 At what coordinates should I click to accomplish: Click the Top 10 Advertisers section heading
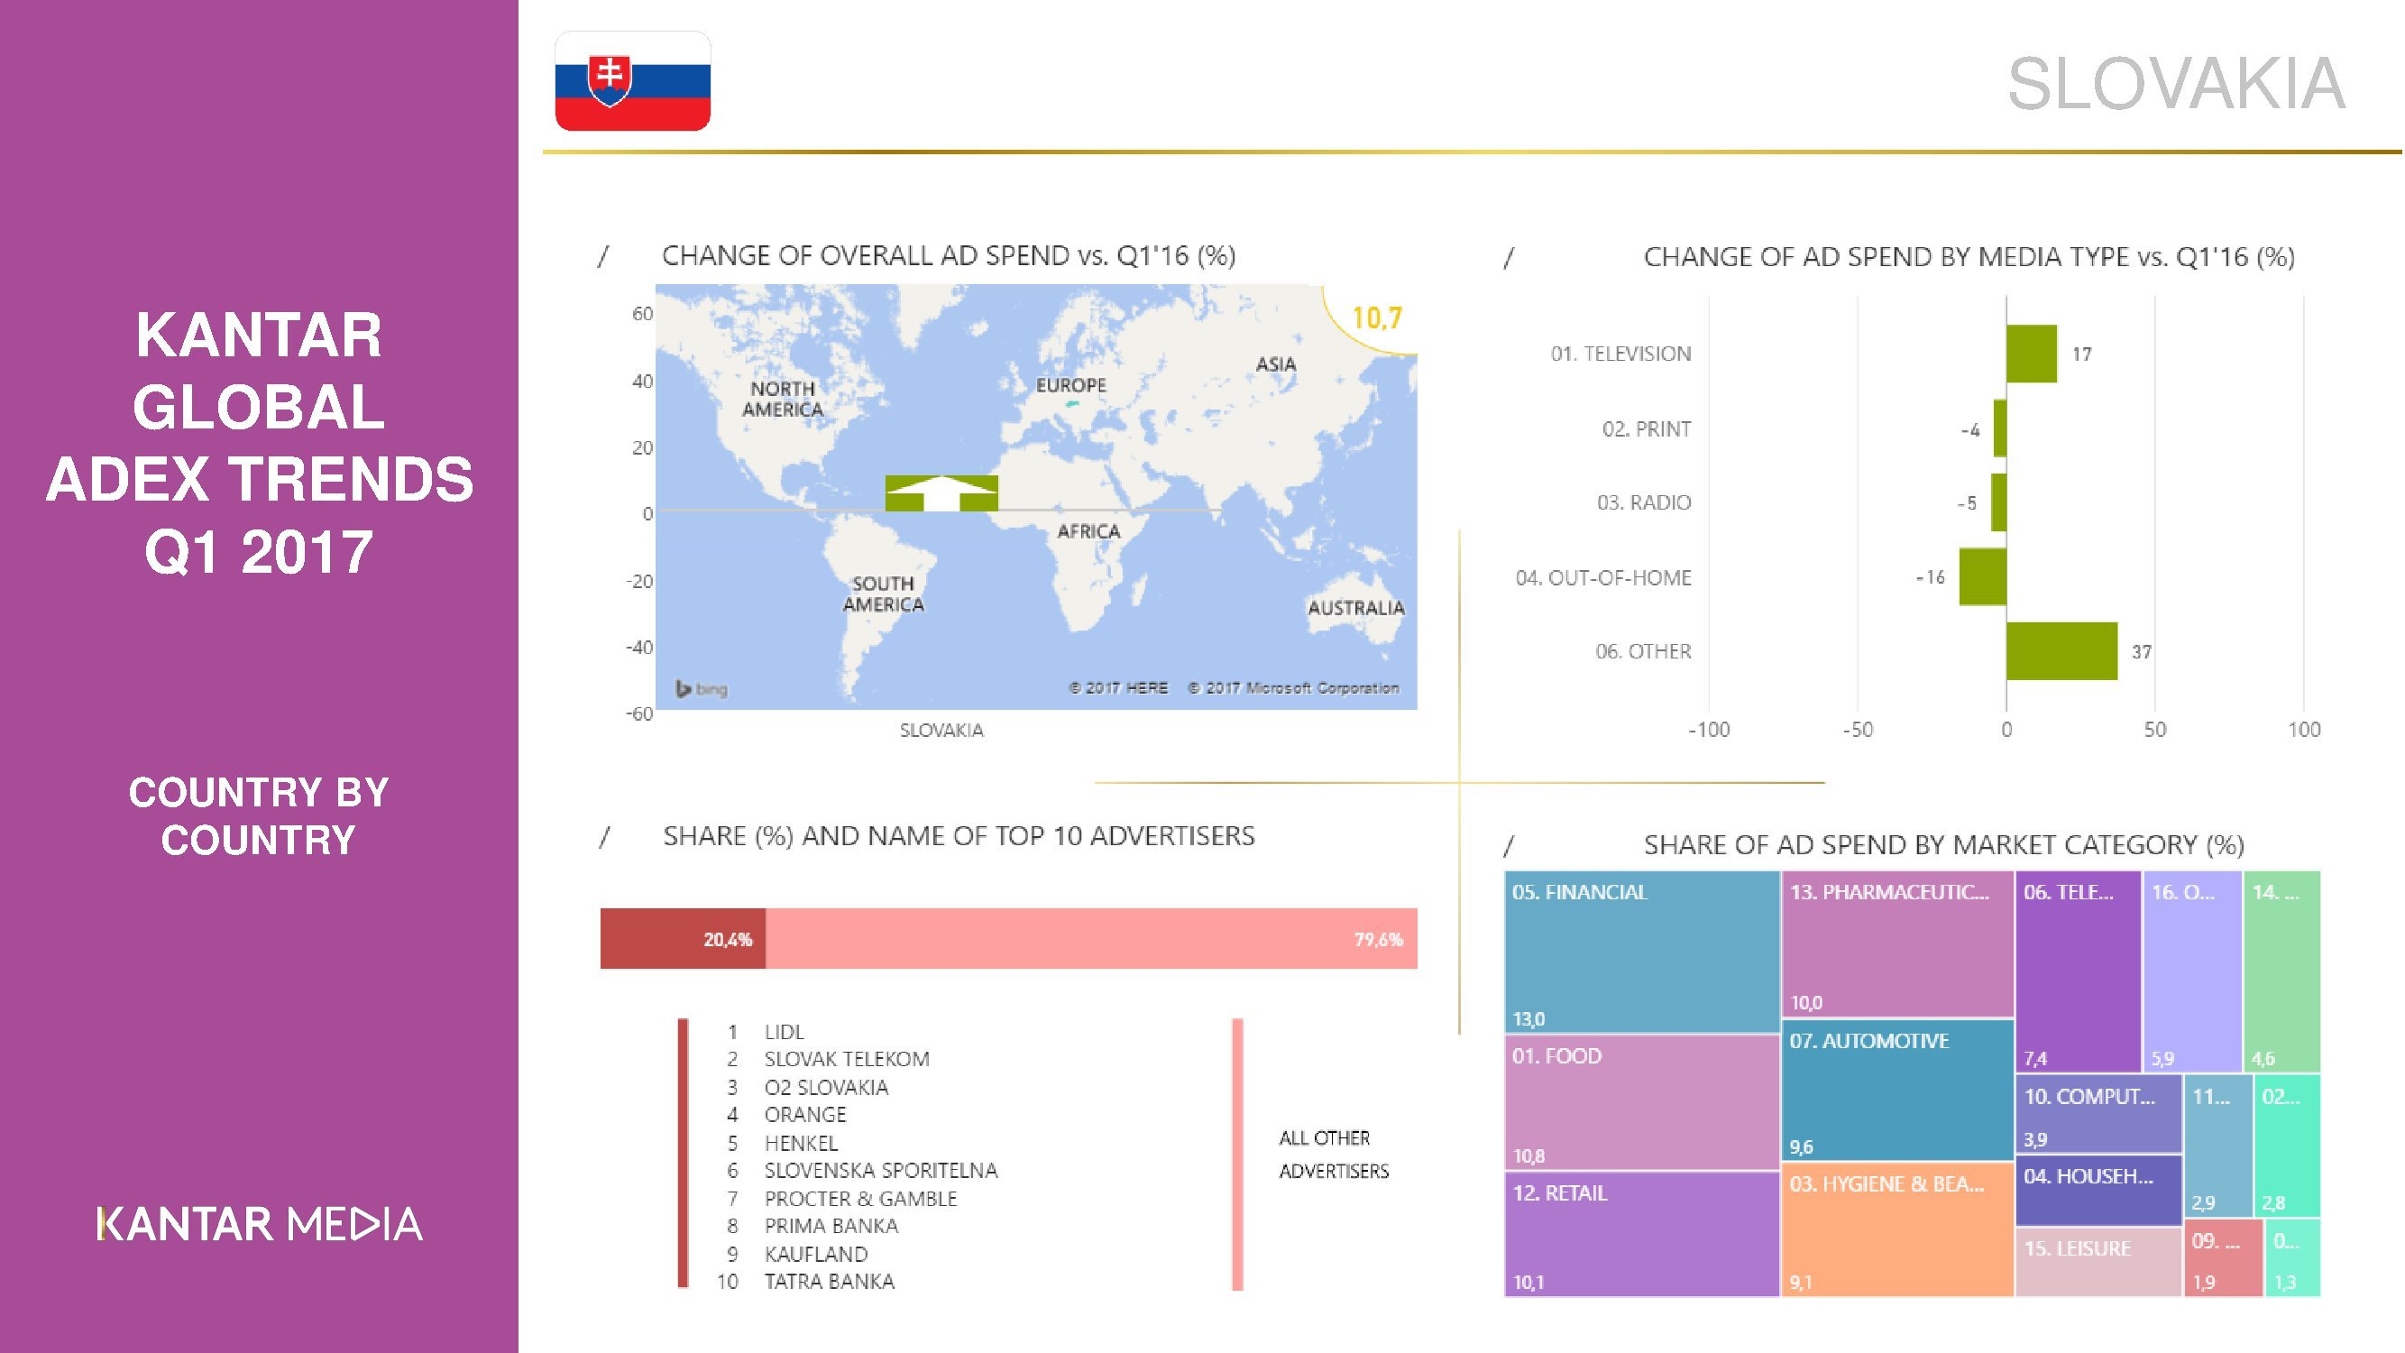point(959,836)
